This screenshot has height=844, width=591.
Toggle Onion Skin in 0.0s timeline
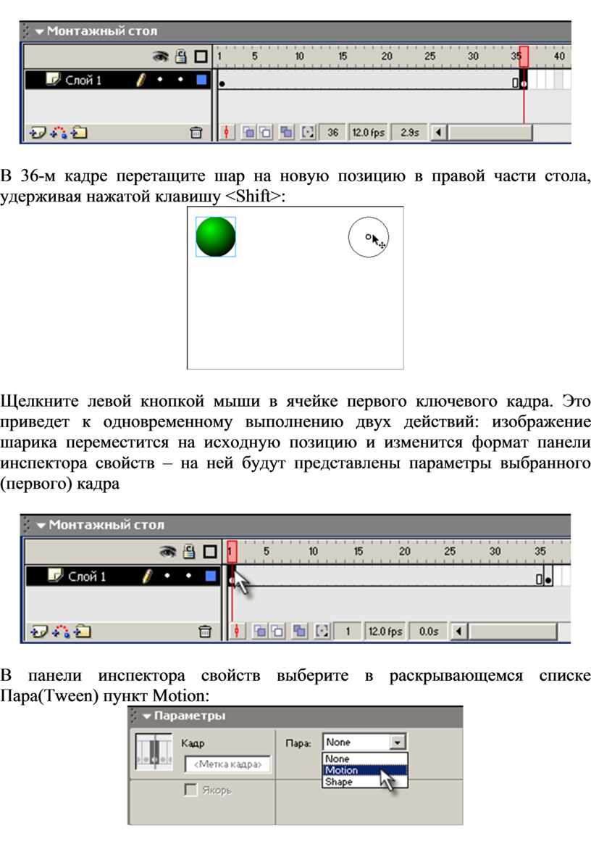point(259,631)
